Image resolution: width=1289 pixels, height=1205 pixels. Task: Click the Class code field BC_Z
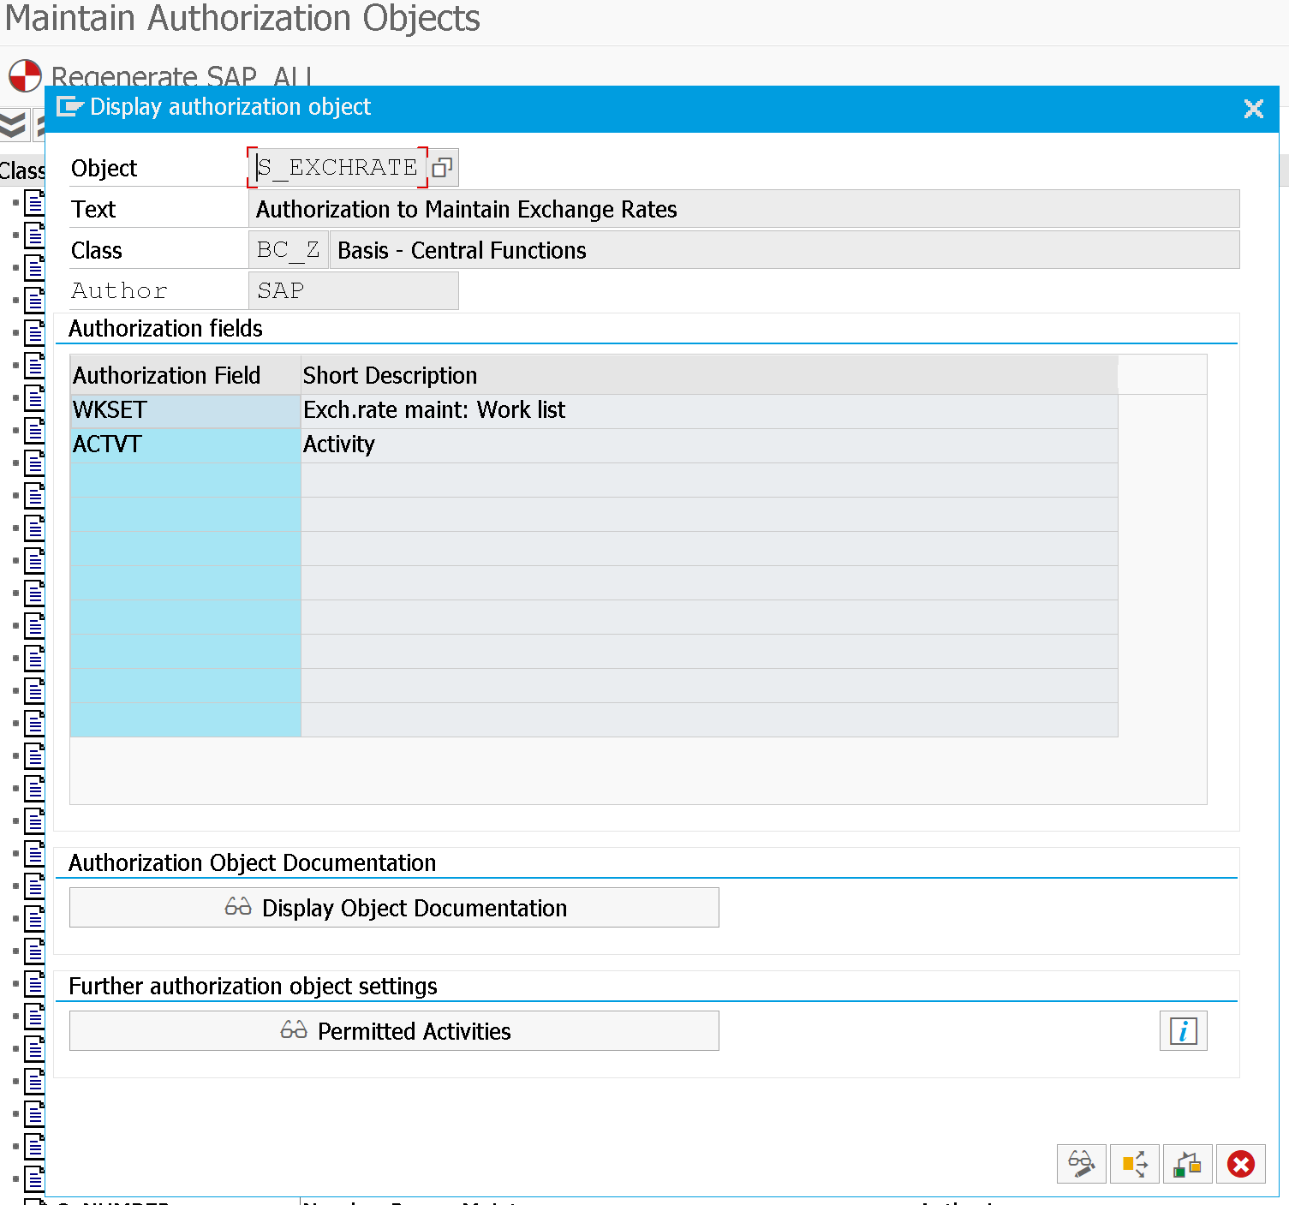[x=289, y=250]
